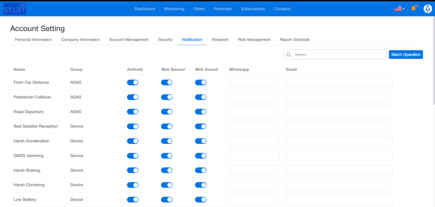Turn off Web Banner for Pedestrian Collision

pos(167,97)
